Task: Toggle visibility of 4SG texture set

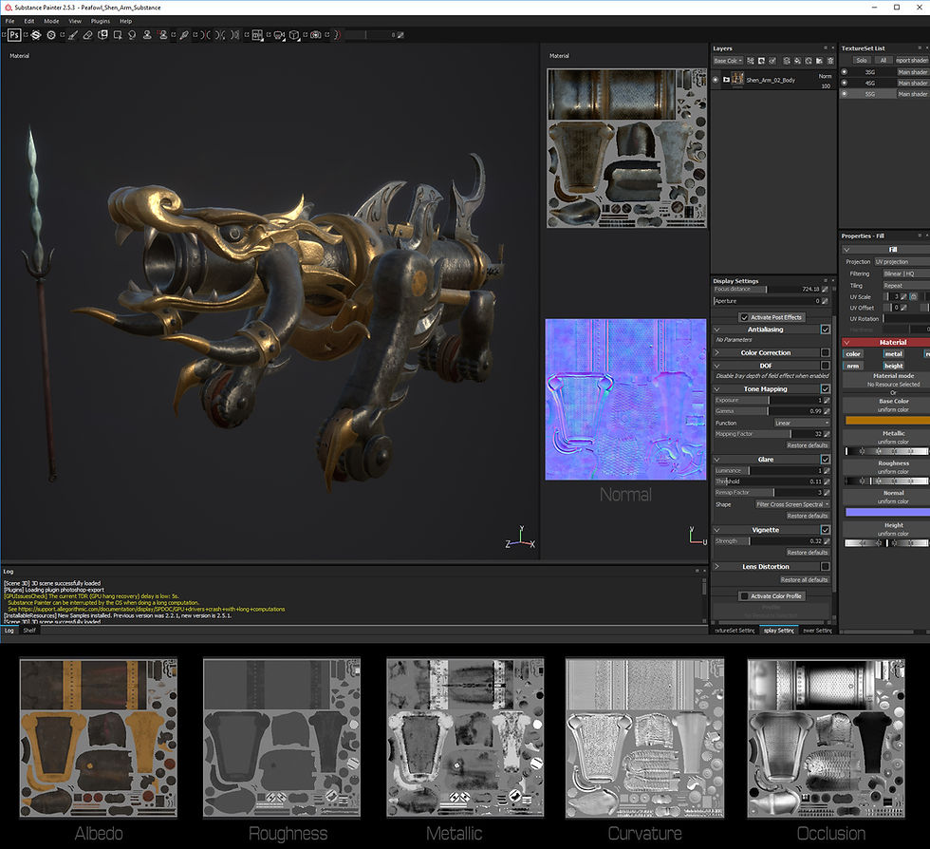Action: point(844,84)
